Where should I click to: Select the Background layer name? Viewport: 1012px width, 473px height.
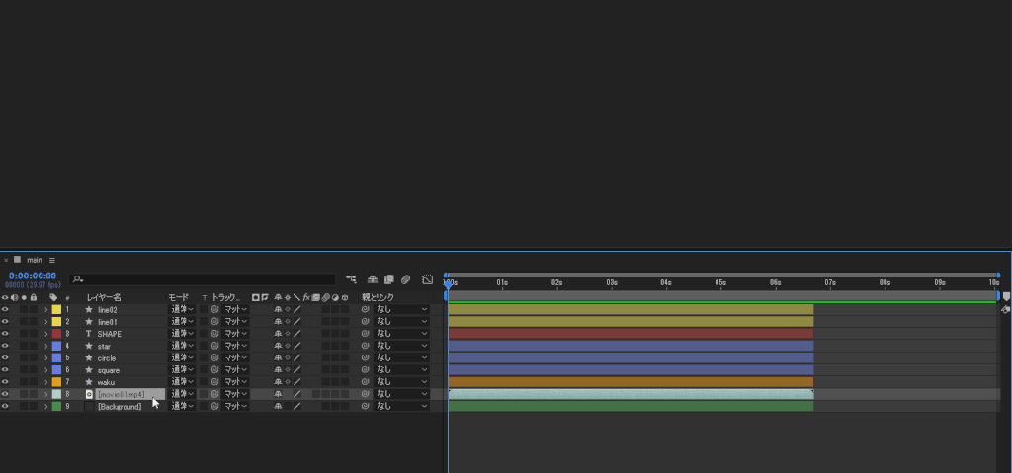pos(120,407)
